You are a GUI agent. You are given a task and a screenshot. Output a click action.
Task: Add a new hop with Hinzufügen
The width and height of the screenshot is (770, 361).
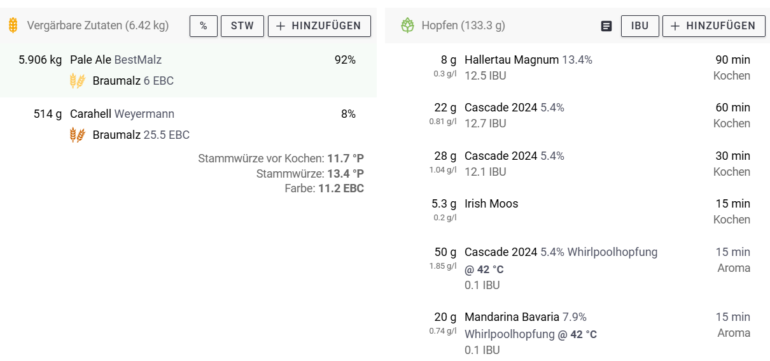point(713,26)
